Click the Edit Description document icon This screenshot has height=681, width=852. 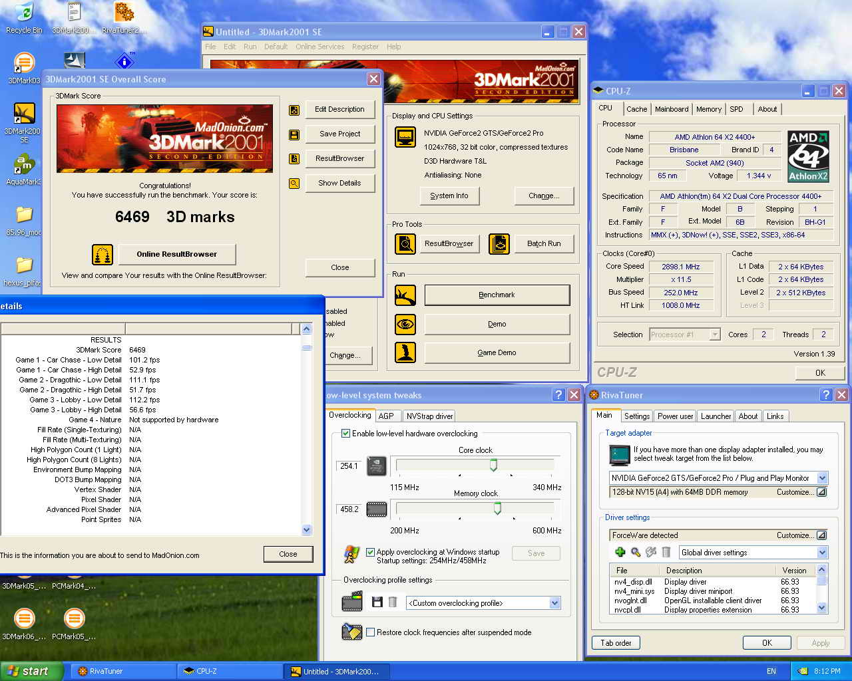[294, 110]
